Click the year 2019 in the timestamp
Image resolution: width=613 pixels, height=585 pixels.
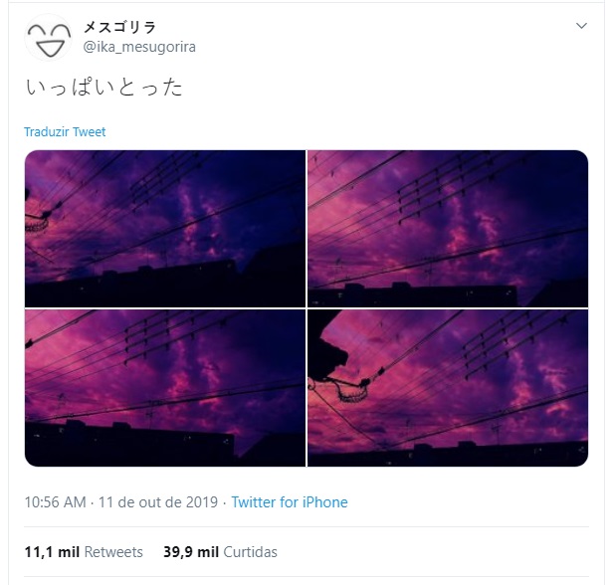click(202, 502)
